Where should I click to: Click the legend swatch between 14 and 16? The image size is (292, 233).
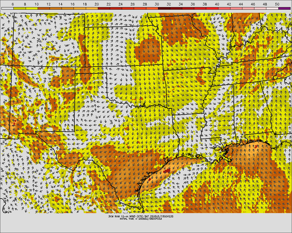pos(68,8)
